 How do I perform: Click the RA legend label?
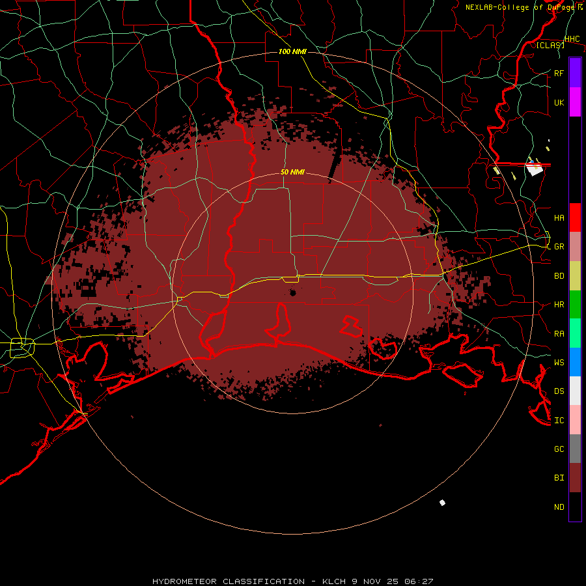[x=559, y=333]
